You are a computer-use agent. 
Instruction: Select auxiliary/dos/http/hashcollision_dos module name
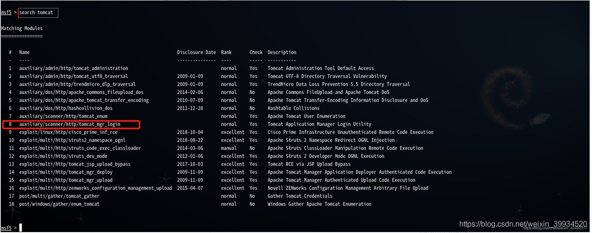66,108
